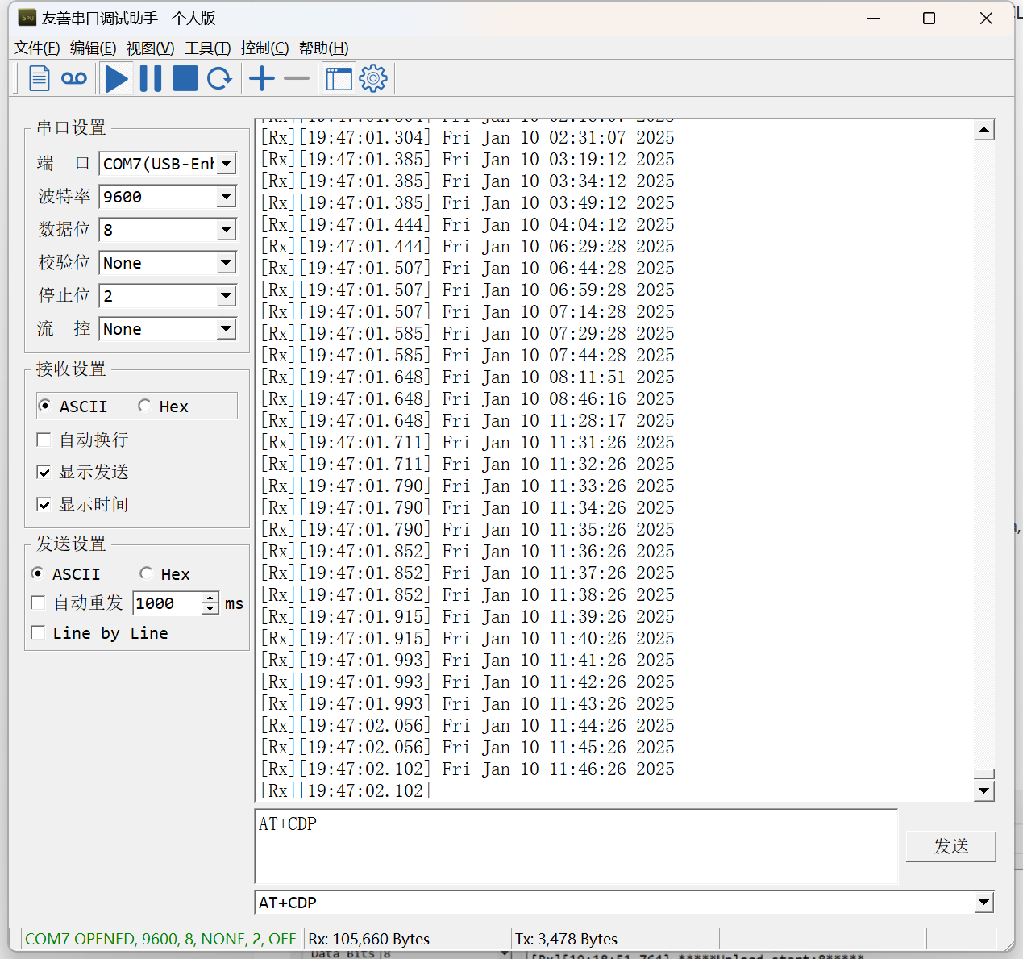1023x959 pixels.
Task: Open the 视图(V) menu
Action: click(x=151, y=48)
